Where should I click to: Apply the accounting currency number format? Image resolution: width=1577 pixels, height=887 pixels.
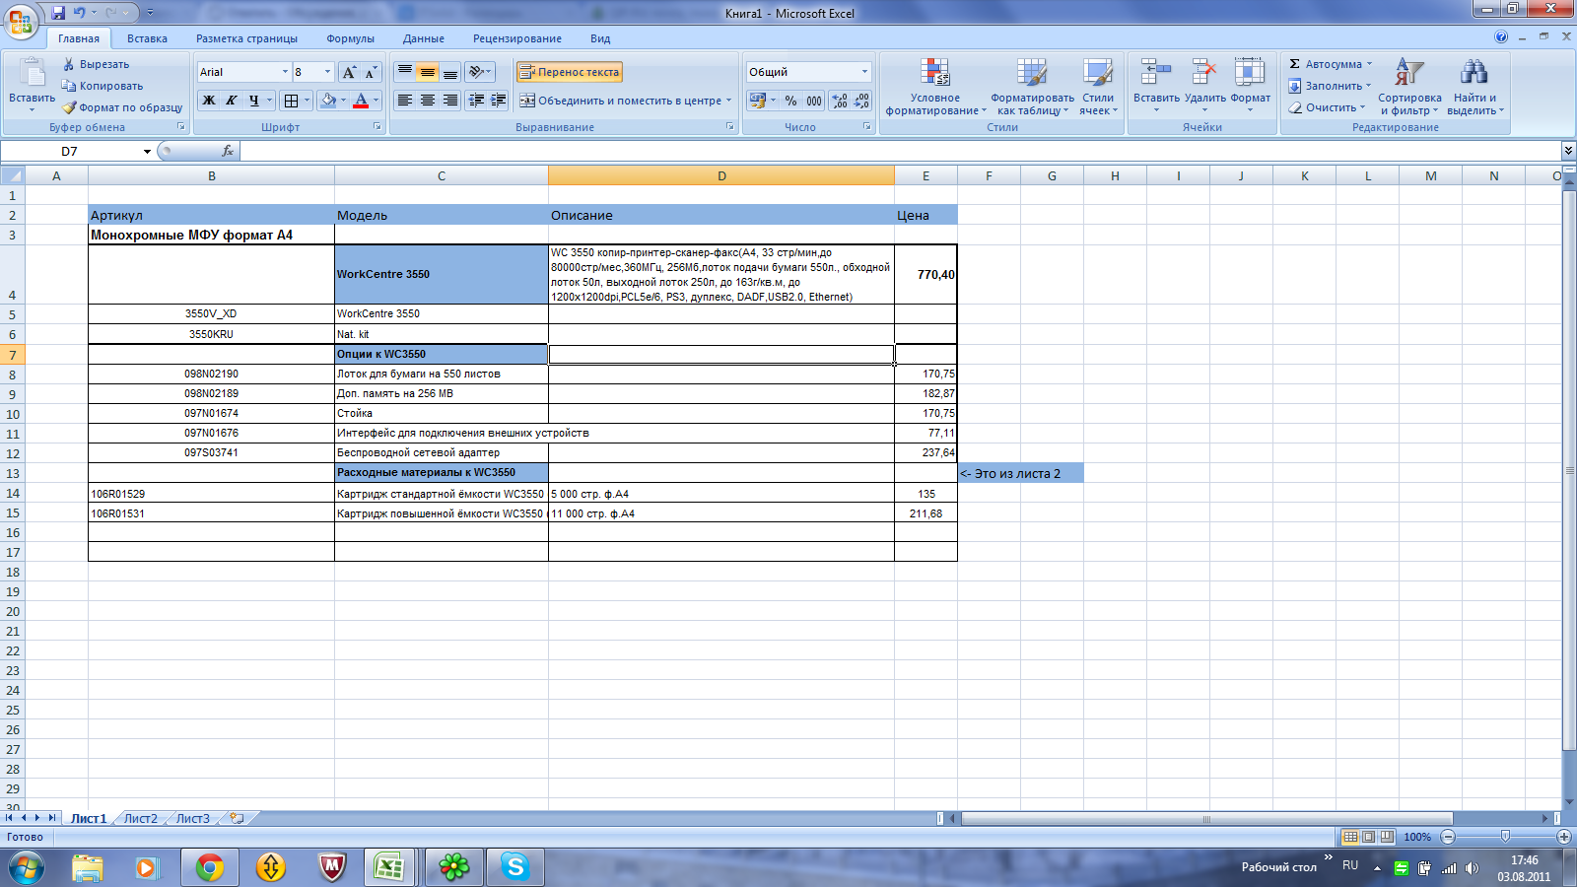click(x=757, y=101)
